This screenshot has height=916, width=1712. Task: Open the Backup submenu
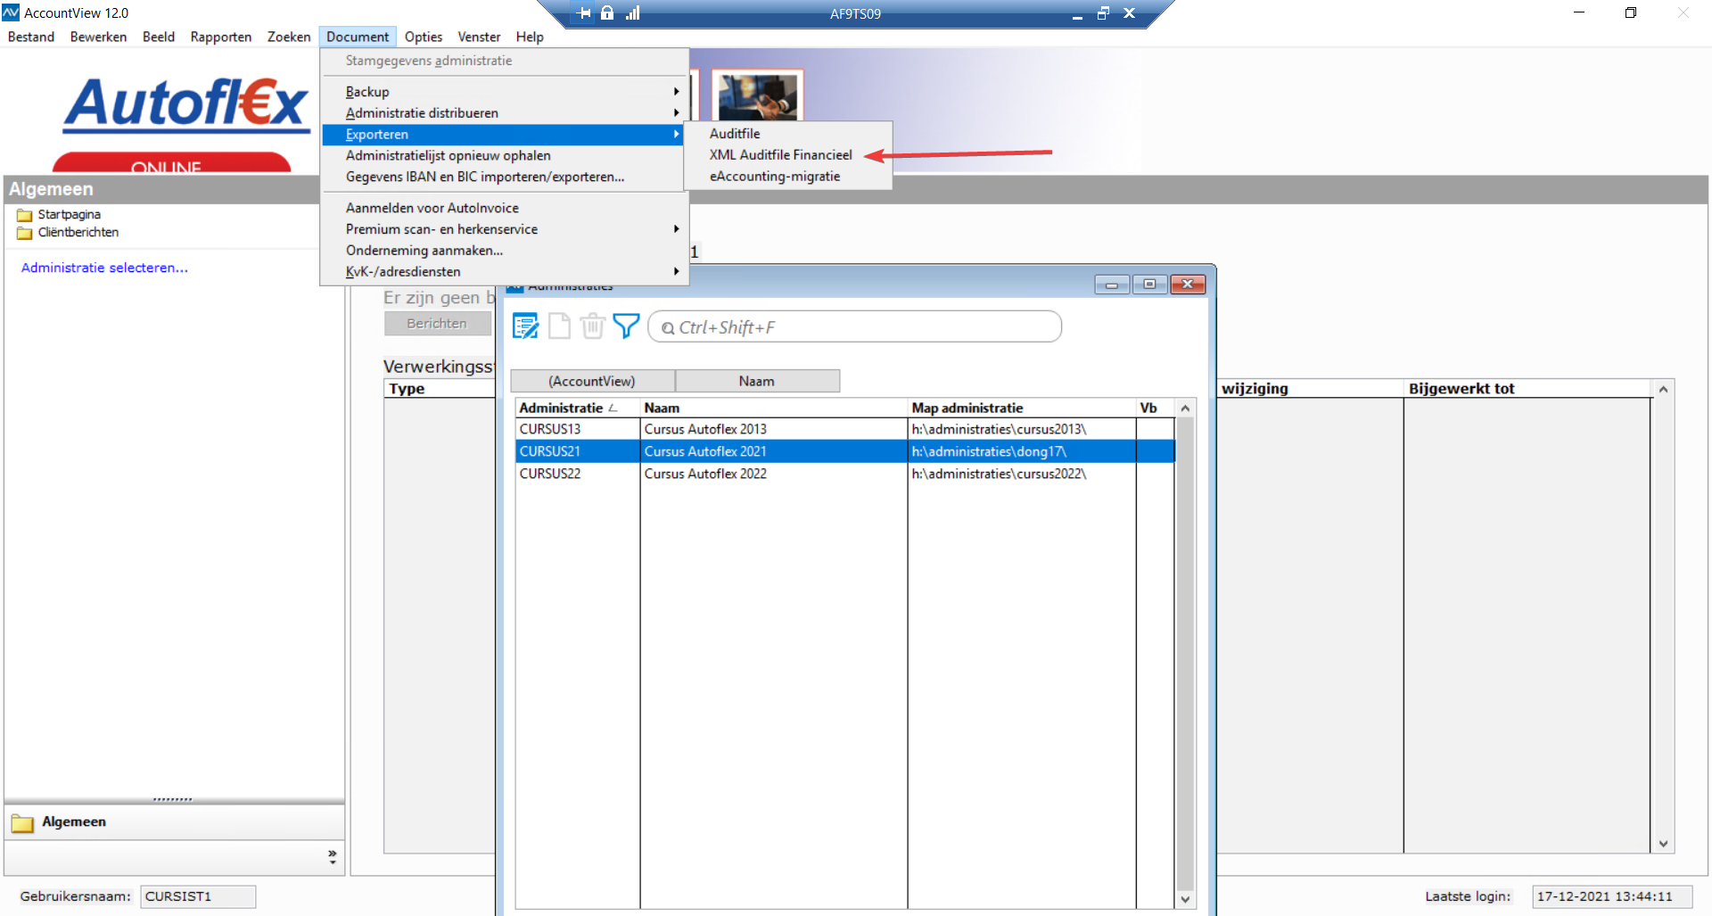click(x=506, y=92)
